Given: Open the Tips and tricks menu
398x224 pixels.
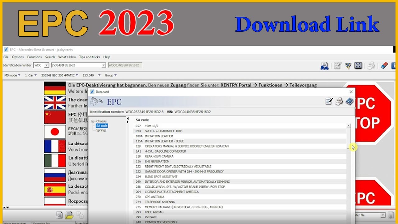Looking at the screenshot, I should click(90, 57).
